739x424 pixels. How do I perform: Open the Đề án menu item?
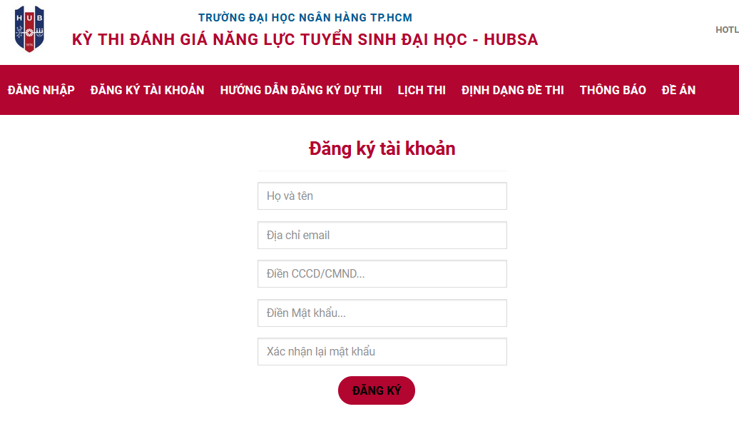tap(678, 90)
